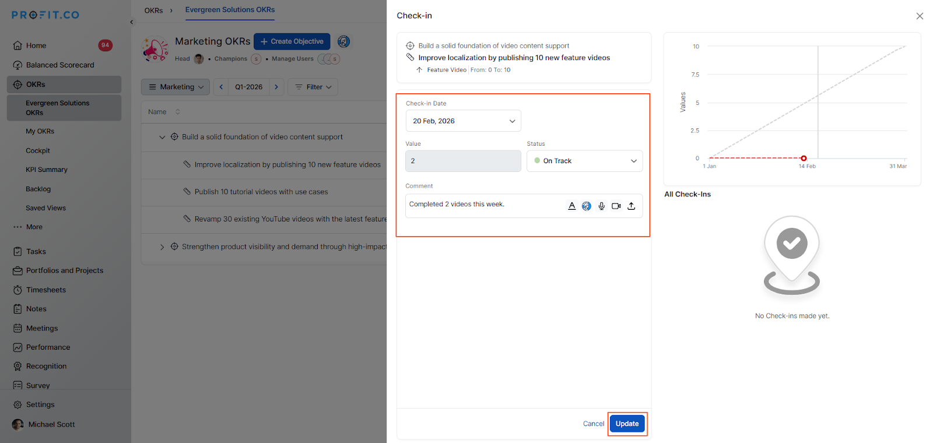
Task: Click the Survey icon in sidebar
Action: tap(17, 385)
